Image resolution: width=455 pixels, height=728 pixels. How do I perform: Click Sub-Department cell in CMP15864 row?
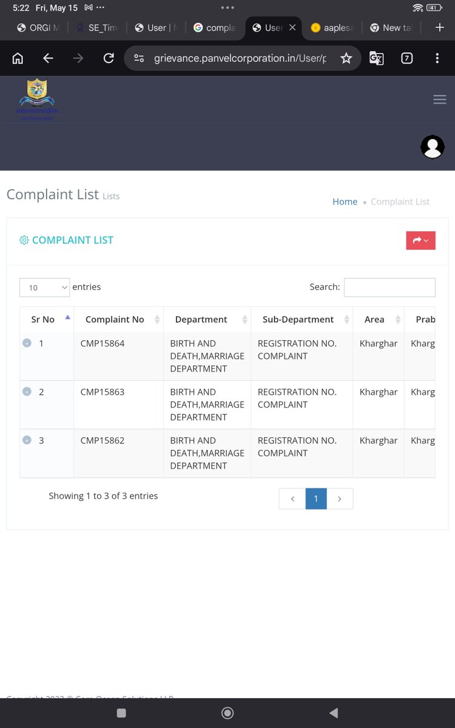click(302, 356)
